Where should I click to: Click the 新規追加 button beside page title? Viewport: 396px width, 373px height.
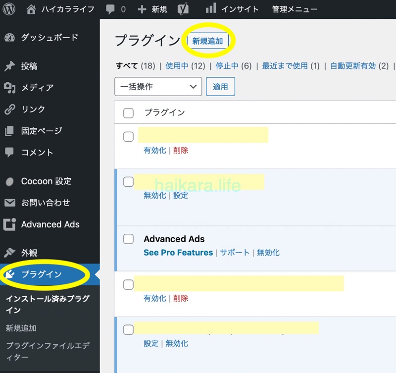tap(207, 41)
